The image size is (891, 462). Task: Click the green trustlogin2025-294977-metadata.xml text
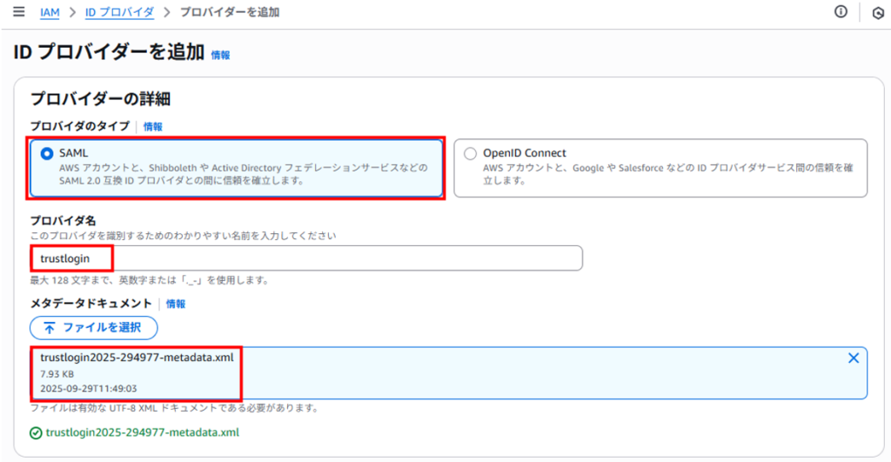142,432
